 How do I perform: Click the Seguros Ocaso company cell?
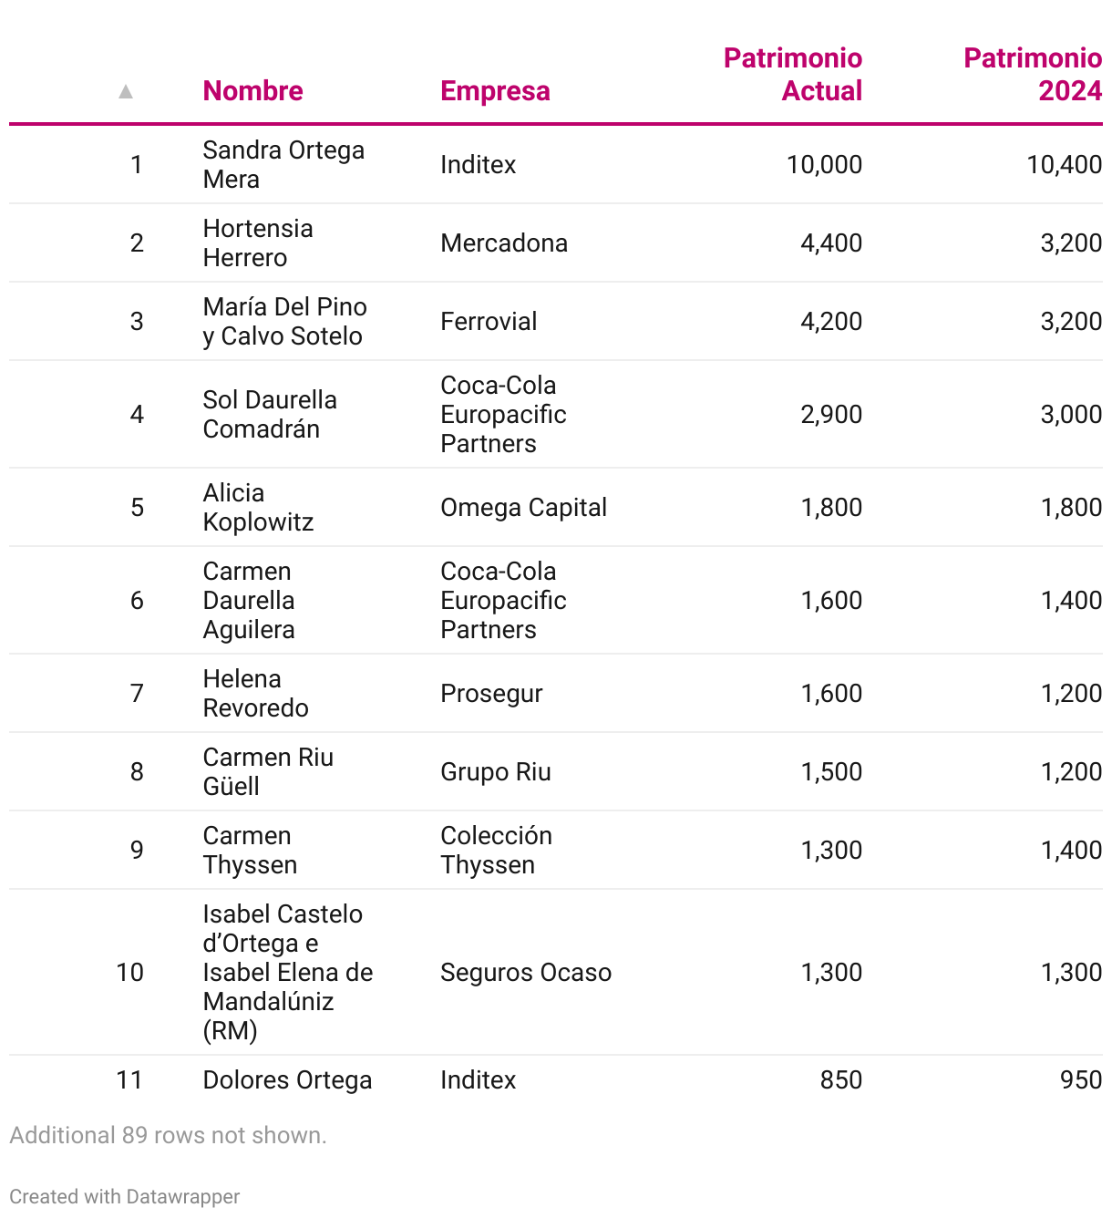click(526, 973)
